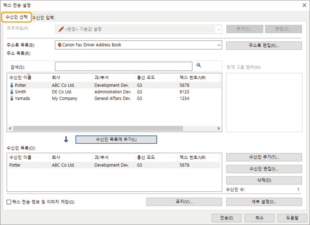Click the pencil icon in profile field
This screenshot has width=310, height=225.
(x=61, y=29)
